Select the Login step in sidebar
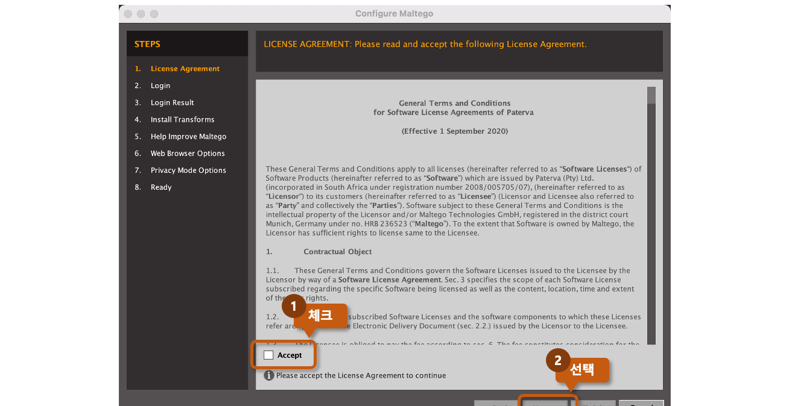This screenshot has height=406, width=795. click(x=160, y=86)
